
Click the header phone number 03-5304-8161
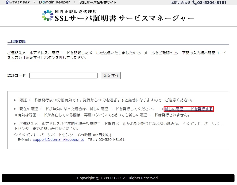(x=212, y=2)
